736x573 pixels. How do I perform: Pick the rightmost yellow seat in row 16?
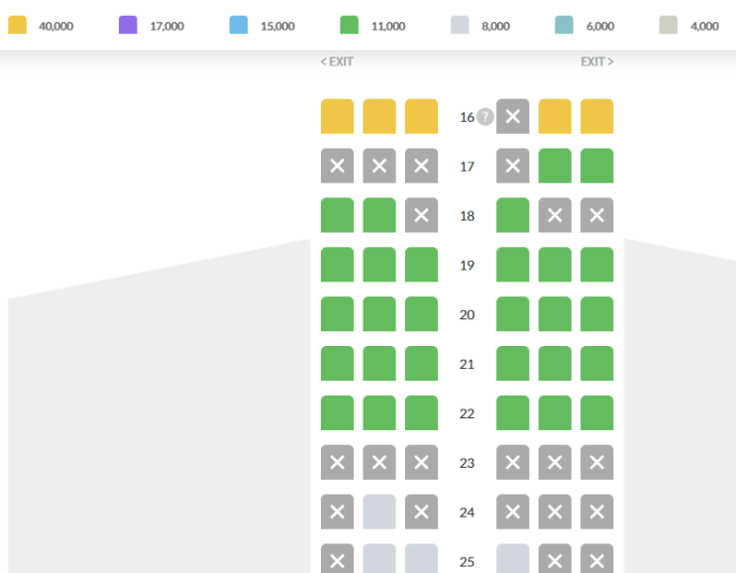(x=596, y=117)
